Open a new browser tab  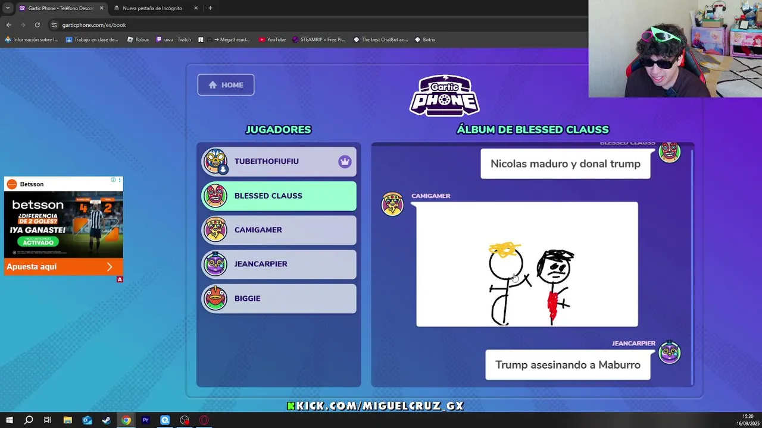click(x=210, y=8)
